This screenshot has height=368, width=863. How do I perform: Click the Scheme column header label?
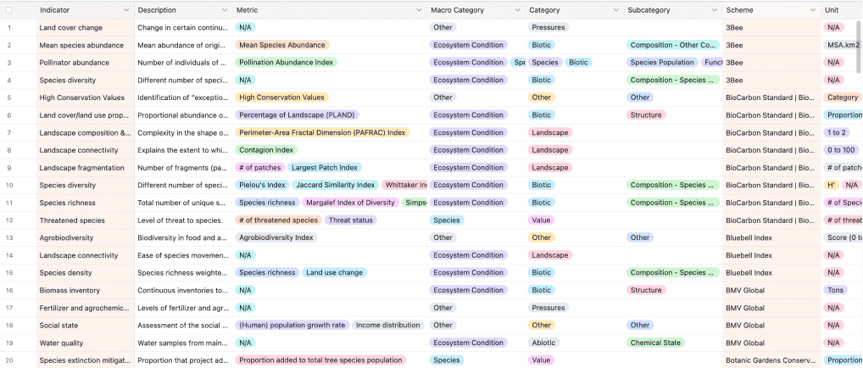[x=740, y=10]
